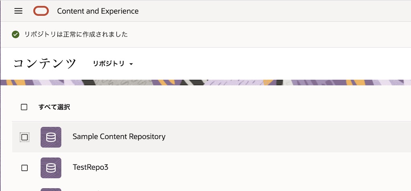Click empty area right of Sample Content Repository name
This screenshot has width=411, height=191.
[x=281, y=137]
